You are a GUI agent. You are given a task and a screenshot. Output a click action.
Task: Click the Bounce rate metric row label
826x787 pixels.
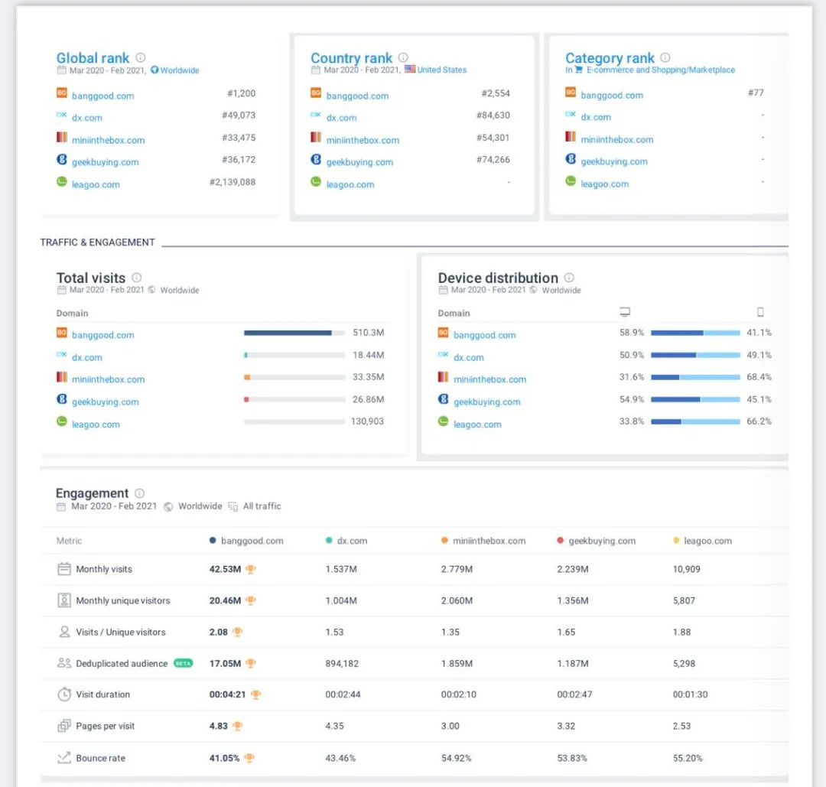(100, 758)
